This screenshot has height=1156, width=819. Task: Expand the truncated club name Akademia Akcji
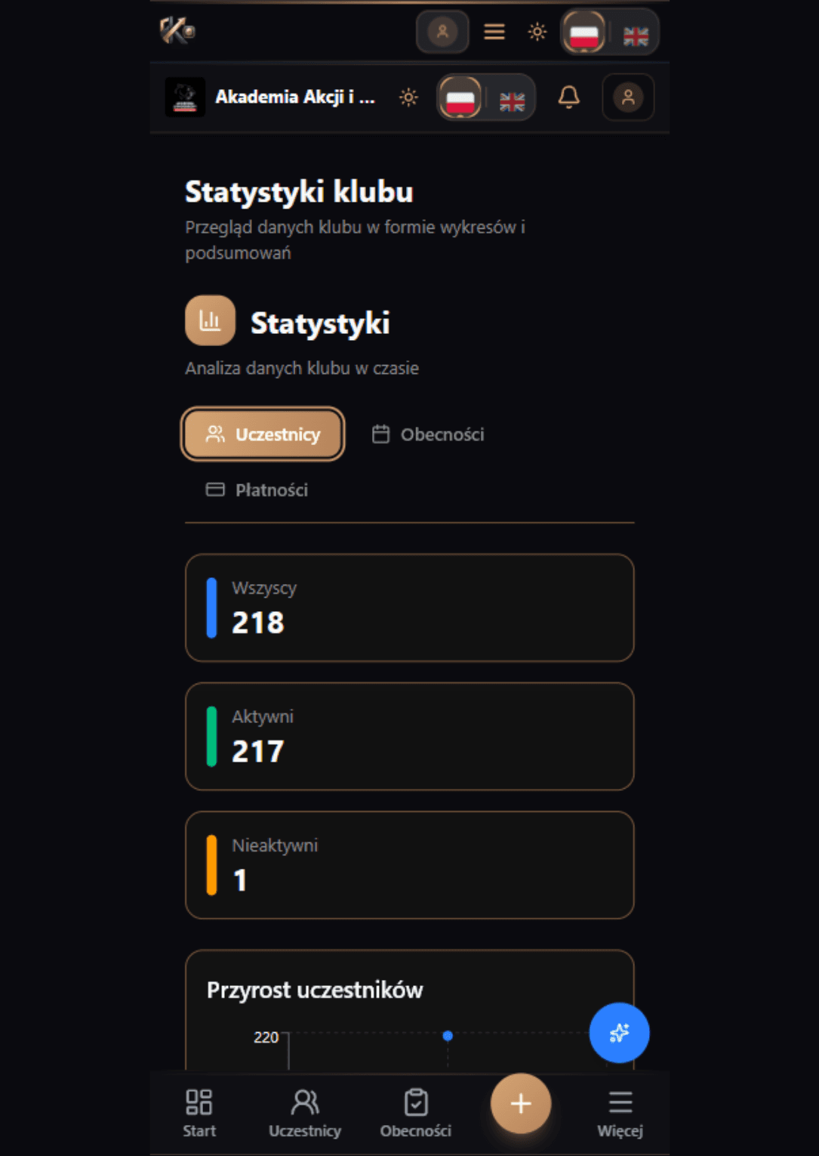pyautogui.click(x=294, y=97)
